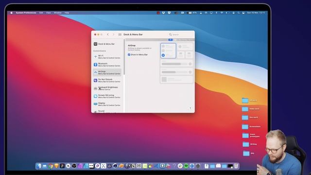The width and height of the screenshot is (311, 175).
Task: Open the X app icon in Dock
Action: pos(104,166)
